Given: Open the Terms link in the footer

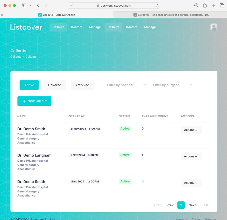Looking at the screenshot, I should (196, 218).
